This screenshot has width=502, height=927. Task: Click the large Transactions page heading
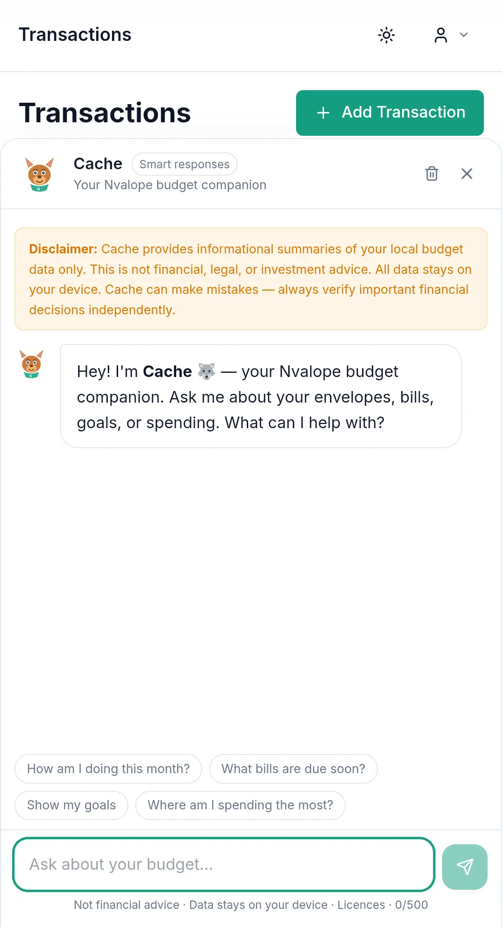tap(105, 113)
